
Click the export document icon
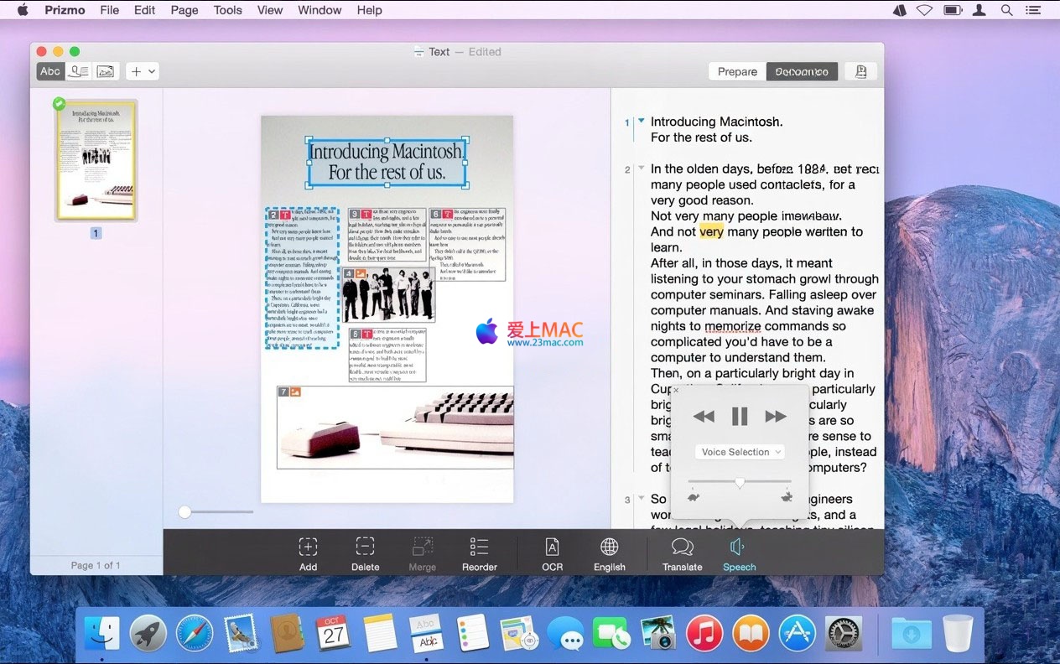pyautogui.click(x=860, y=71)
